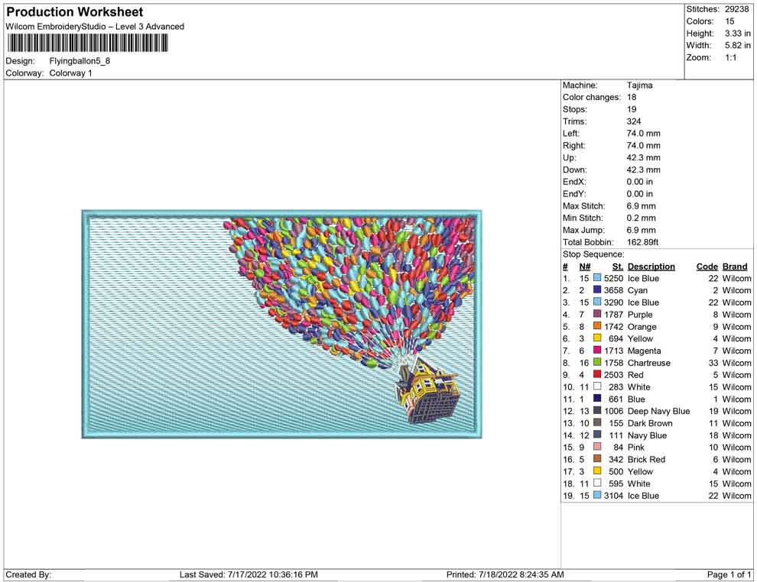Click the Blue swatch in stop 11
The width and height of the screenshot is (757, 582).
(597, 398)
